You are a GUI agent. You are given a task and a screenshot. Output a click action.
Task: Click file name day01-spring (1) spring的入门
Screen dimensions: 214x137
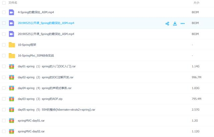47,66
